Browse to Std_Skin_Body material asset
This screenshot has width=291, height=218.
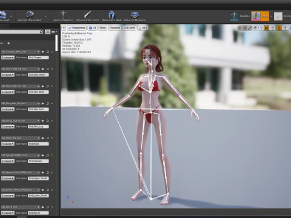click(48, 86)
